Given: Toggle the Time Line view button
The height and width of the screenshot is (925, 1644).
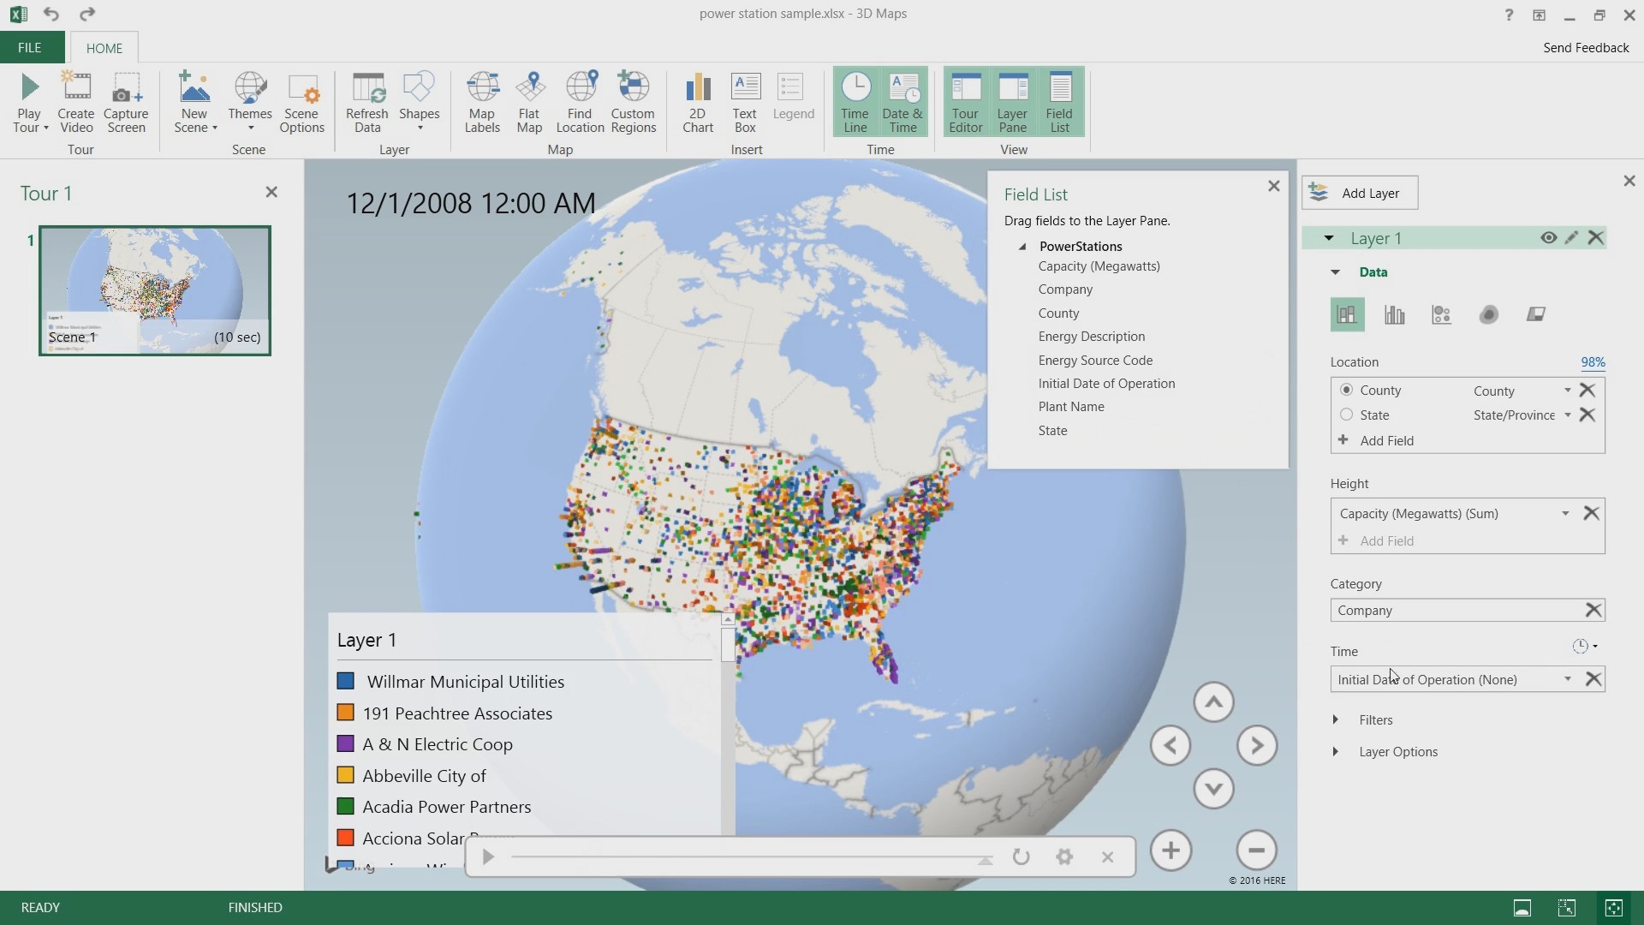Looking at the screenshot, I should point(855,102).
